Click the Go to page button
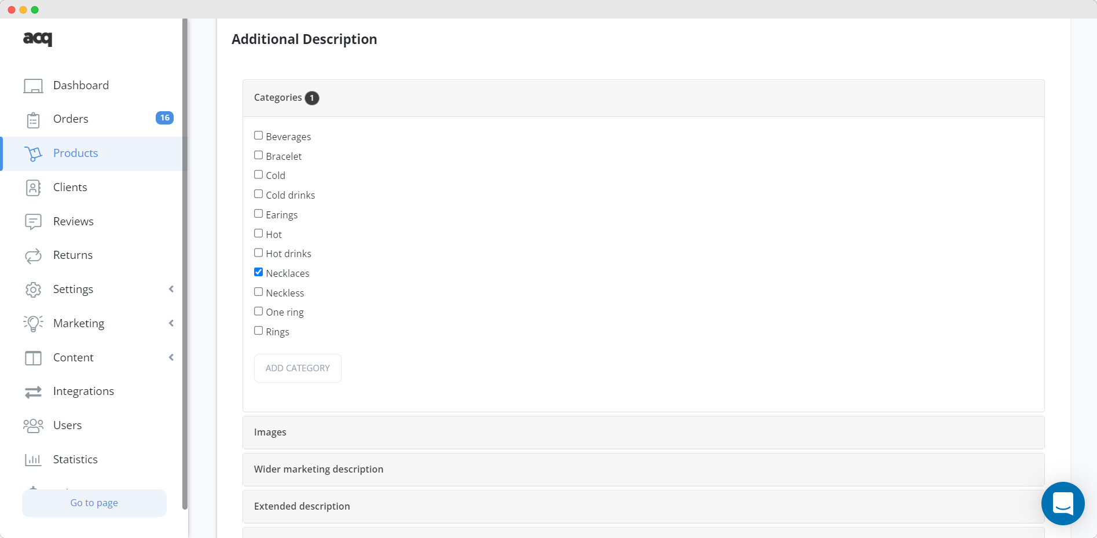Screen dimensions: 1097x538 (94, 503)
